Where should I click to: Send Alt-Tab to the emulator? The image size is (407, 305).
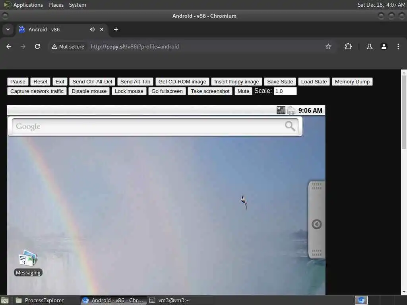click(135, 82)
